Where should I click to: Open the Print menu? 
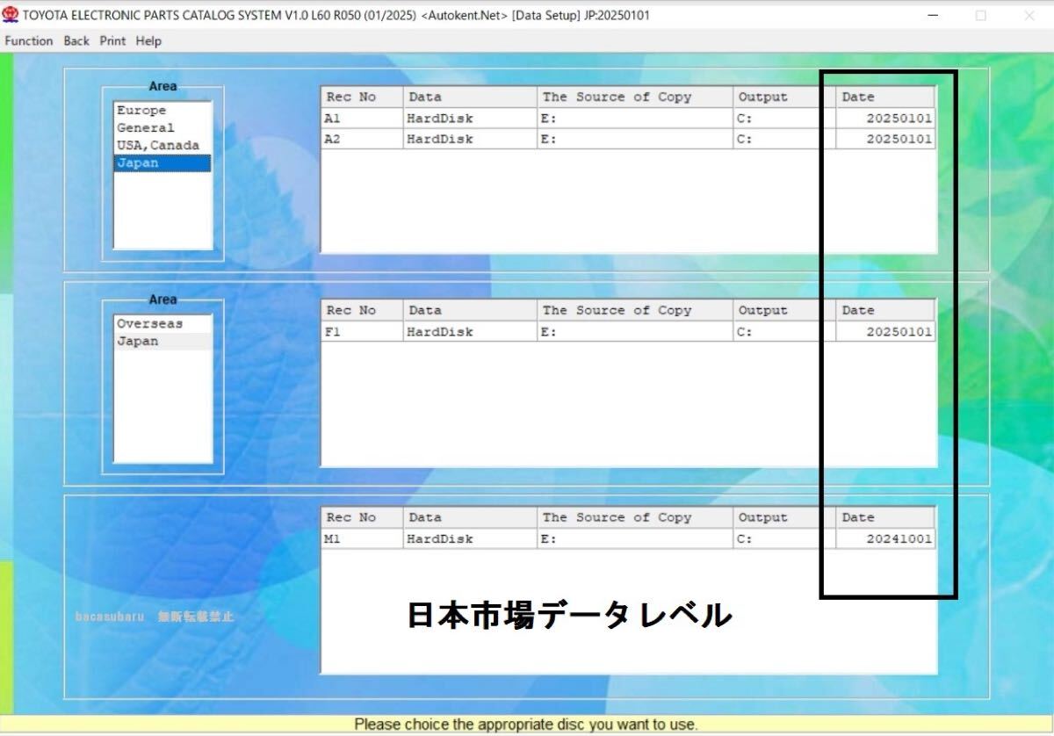112,41
